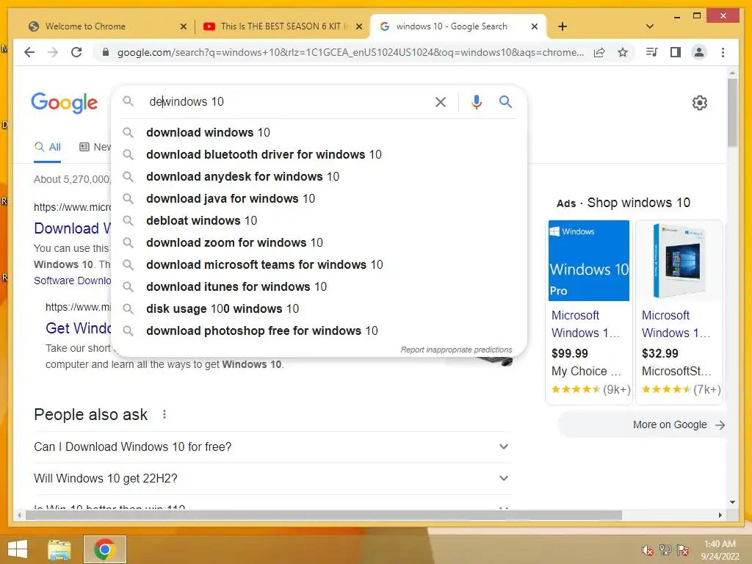Start voice search with the microphone icon
This screenshot has height=564, width=752.
point(476,101)
